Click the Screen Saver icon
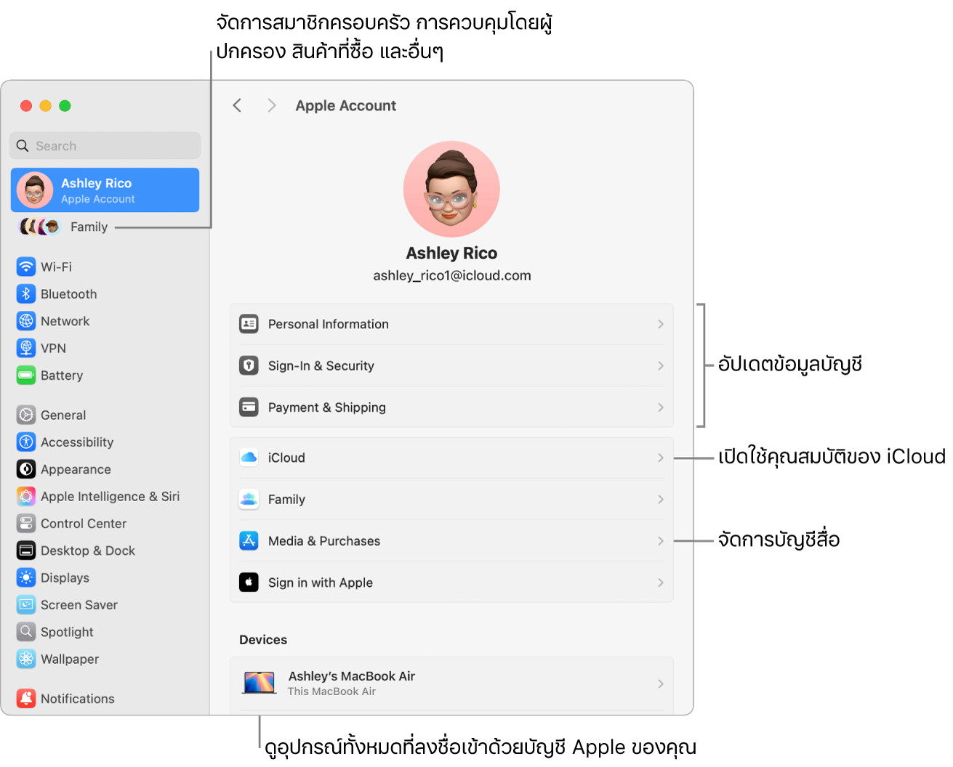953x767 pixels. [26, 604]
